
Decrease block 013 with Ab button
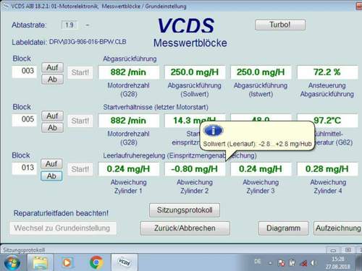[x=51, y=176]
